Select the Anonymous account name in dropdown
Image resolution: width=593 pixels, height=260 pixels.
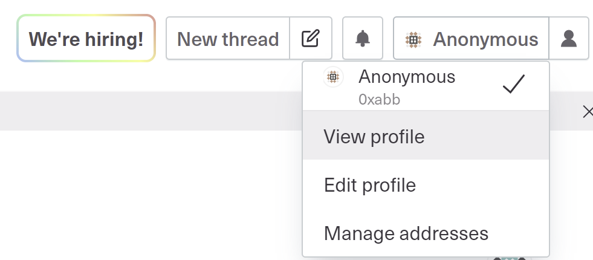coord(407,77)
